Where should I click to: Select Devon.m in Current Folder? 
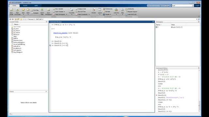[x=16, y=34]
